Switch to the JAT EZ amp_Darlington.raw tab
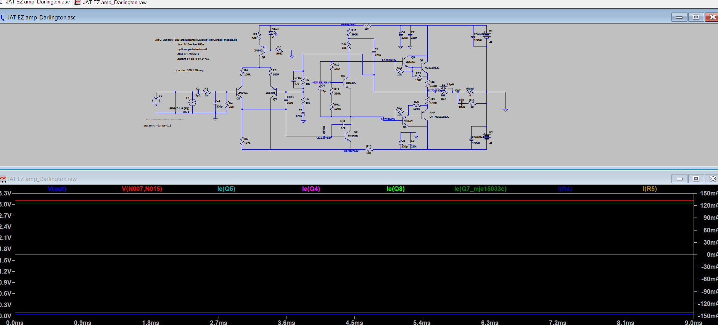Viewport: 718px width, 325px height. tap(111, 3)
